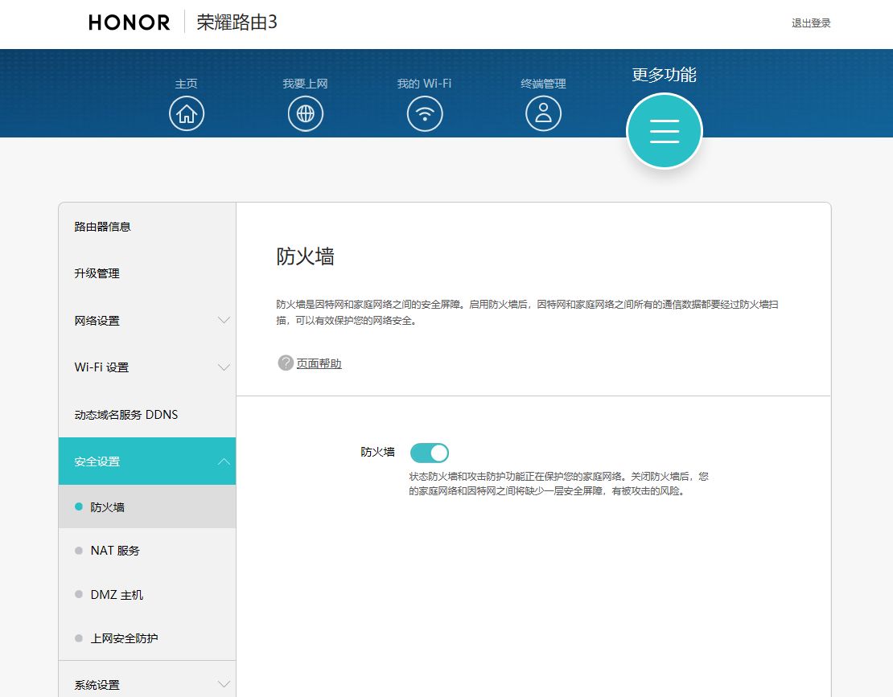
Task: Select the 上网安全防护 submenu item
Action: [147, 638]
